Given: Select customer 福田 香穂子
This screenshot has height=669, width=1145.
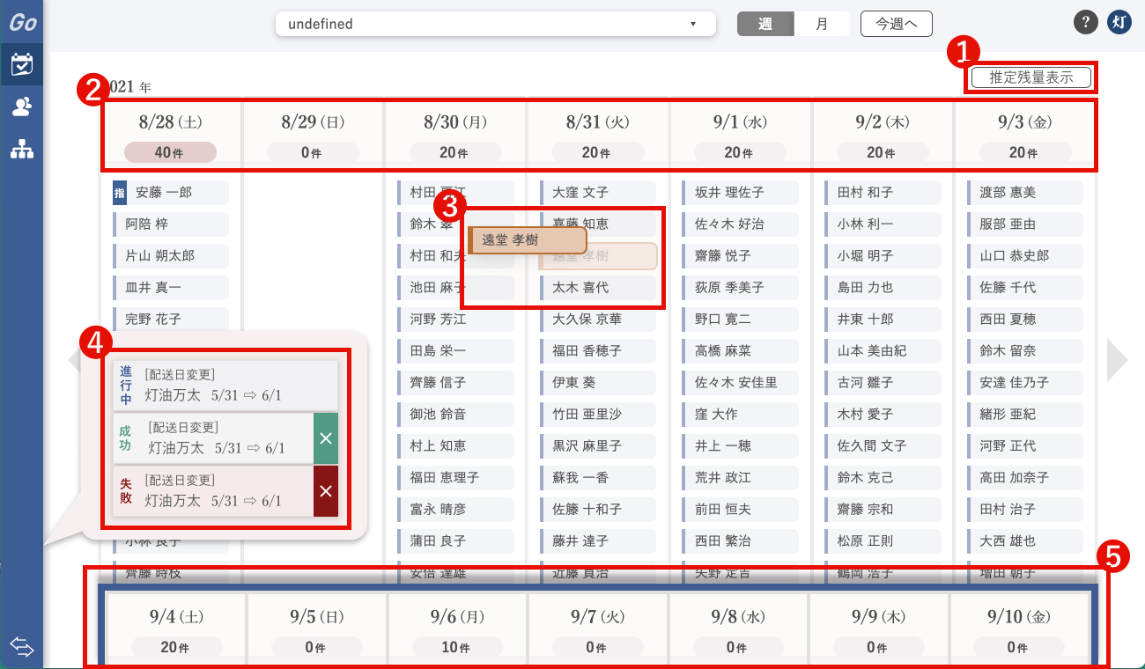Looking at the screenshot, I should tap(598, 351).
